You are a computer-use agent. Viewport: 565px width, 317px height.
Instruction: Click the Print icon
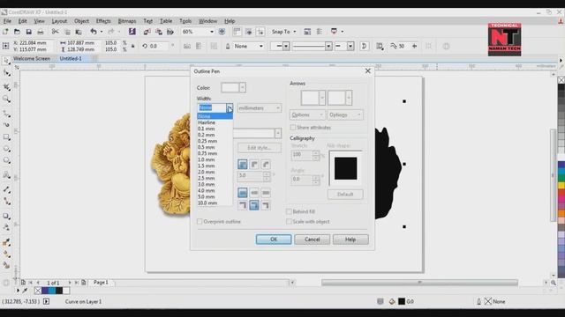41,32
